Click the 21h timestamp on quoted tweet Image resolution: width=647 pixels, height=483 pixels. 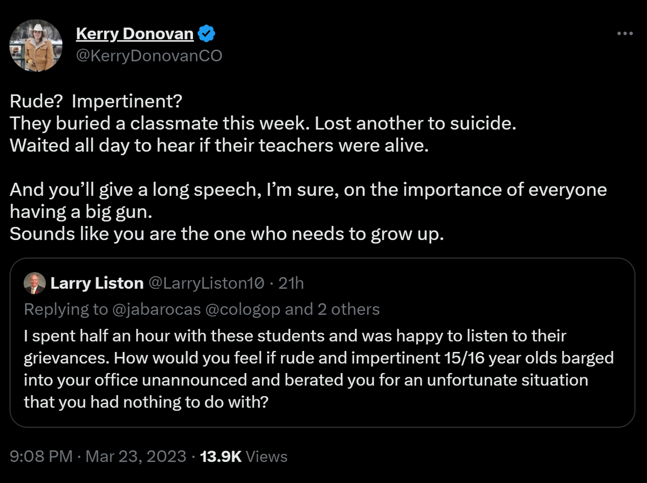click(x=291, y=283)
